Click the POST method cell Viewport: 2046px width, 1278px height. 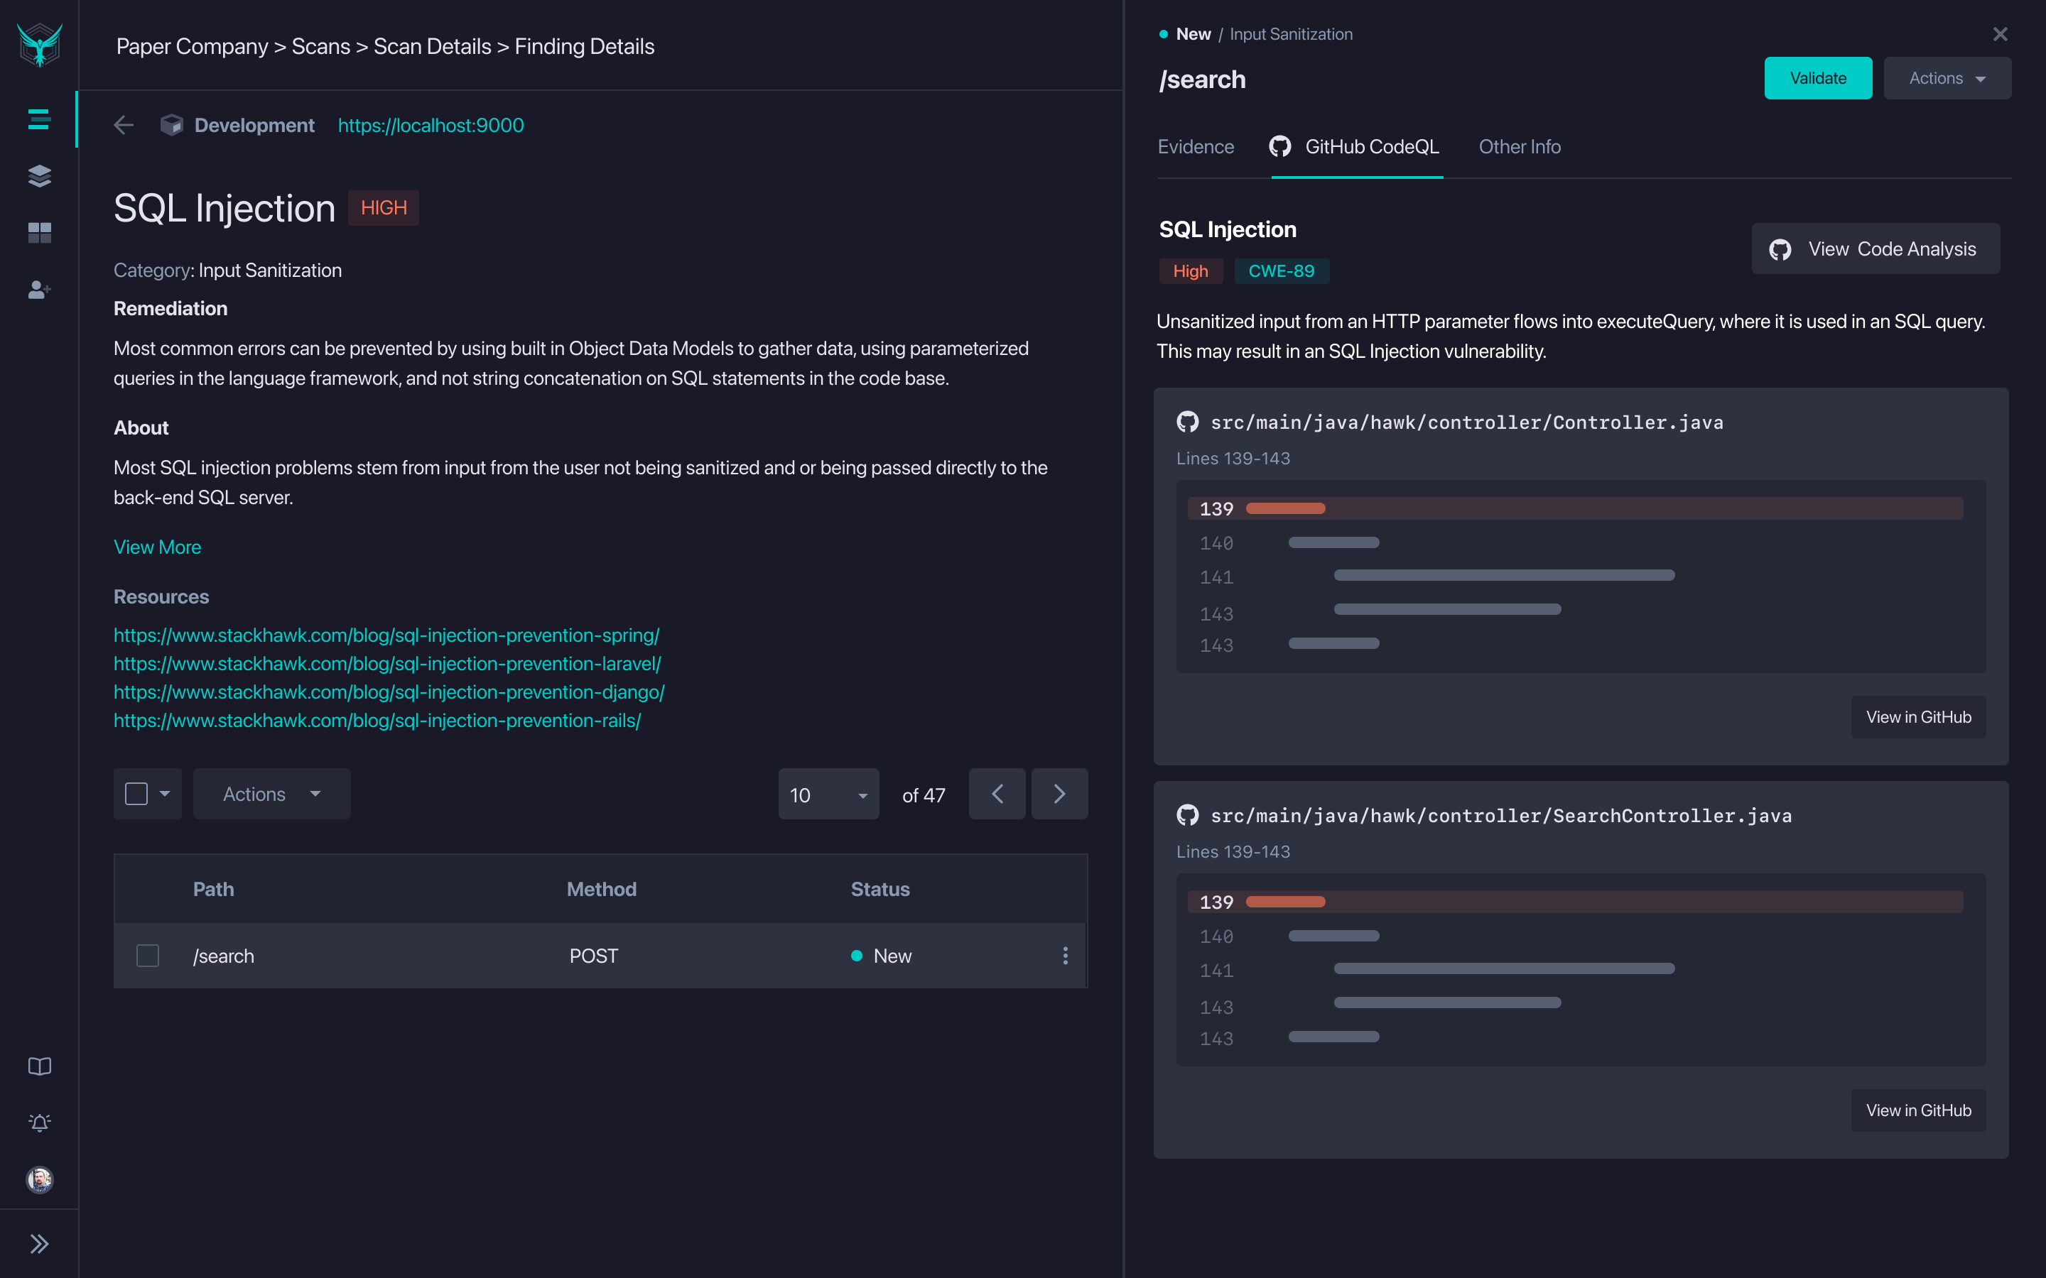593,955
